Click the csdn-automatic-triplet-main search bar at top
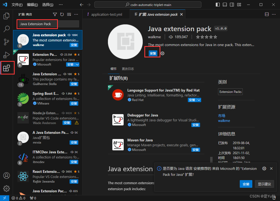Viewport: 280px width, 201px height. coord(148,4)
